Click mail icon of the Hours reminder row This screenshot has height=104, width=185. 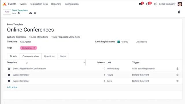[9, 75]
